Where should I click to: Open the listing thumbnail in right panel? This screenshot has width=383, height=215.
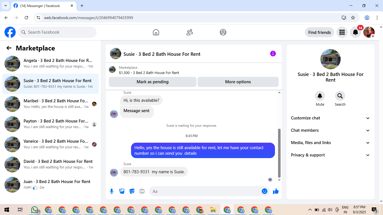pyautogui.click(x=331, y=59)
